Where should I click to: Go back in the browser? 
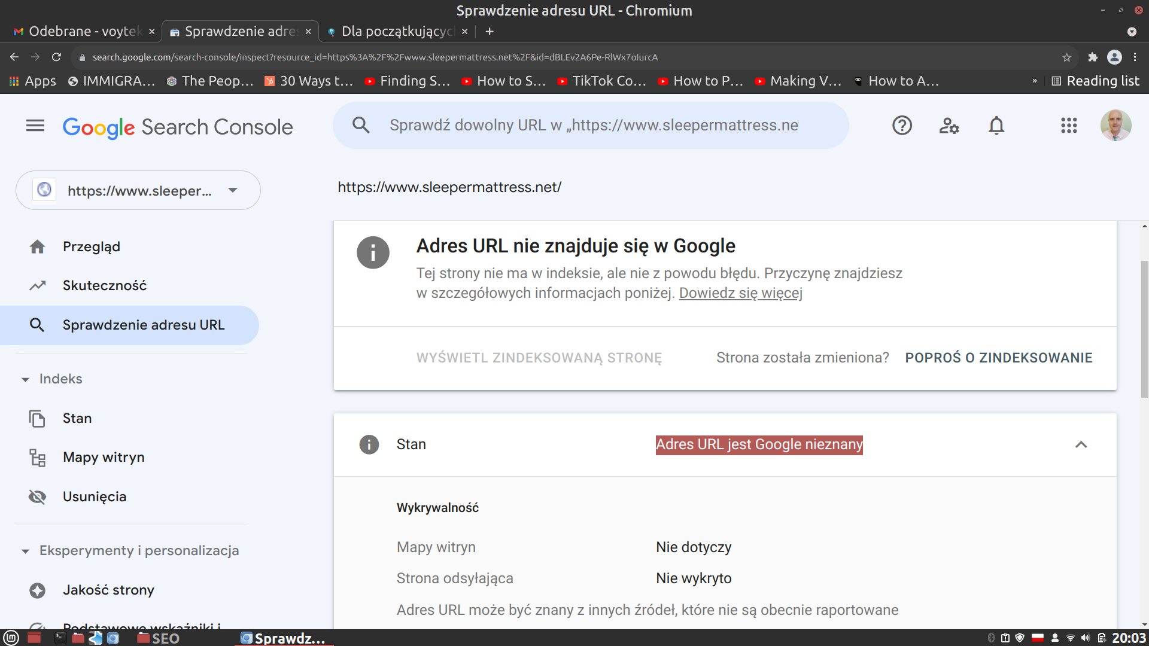(14, 57)
